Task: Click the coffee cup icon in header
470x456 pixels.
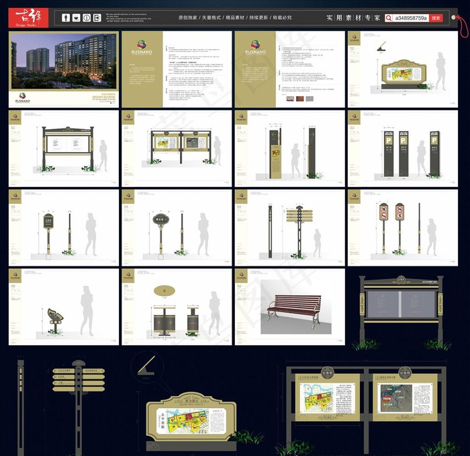Action: (76, 17)
